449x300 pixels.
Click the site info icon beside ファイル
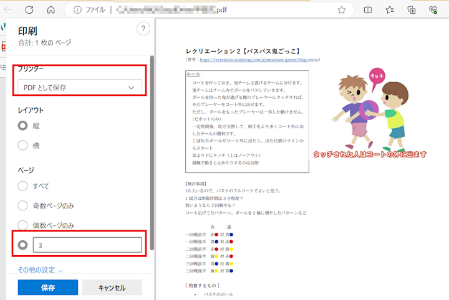click(77, 10)
